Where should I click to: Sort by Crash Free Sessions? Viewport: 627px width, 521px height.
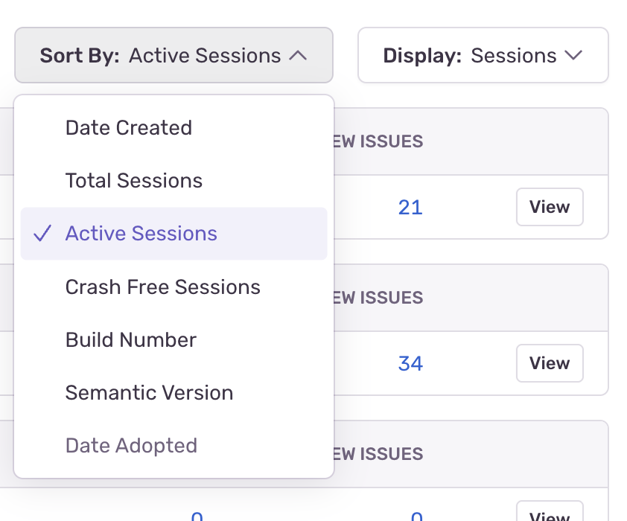pos(163,287)
